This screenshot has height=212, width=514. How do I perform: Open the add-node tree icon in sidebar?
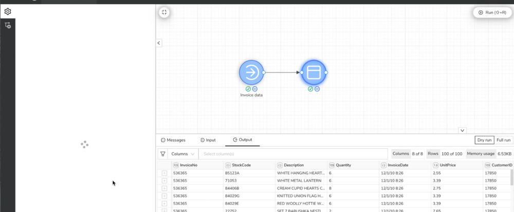pyautogui.click(x=8, y=25)
